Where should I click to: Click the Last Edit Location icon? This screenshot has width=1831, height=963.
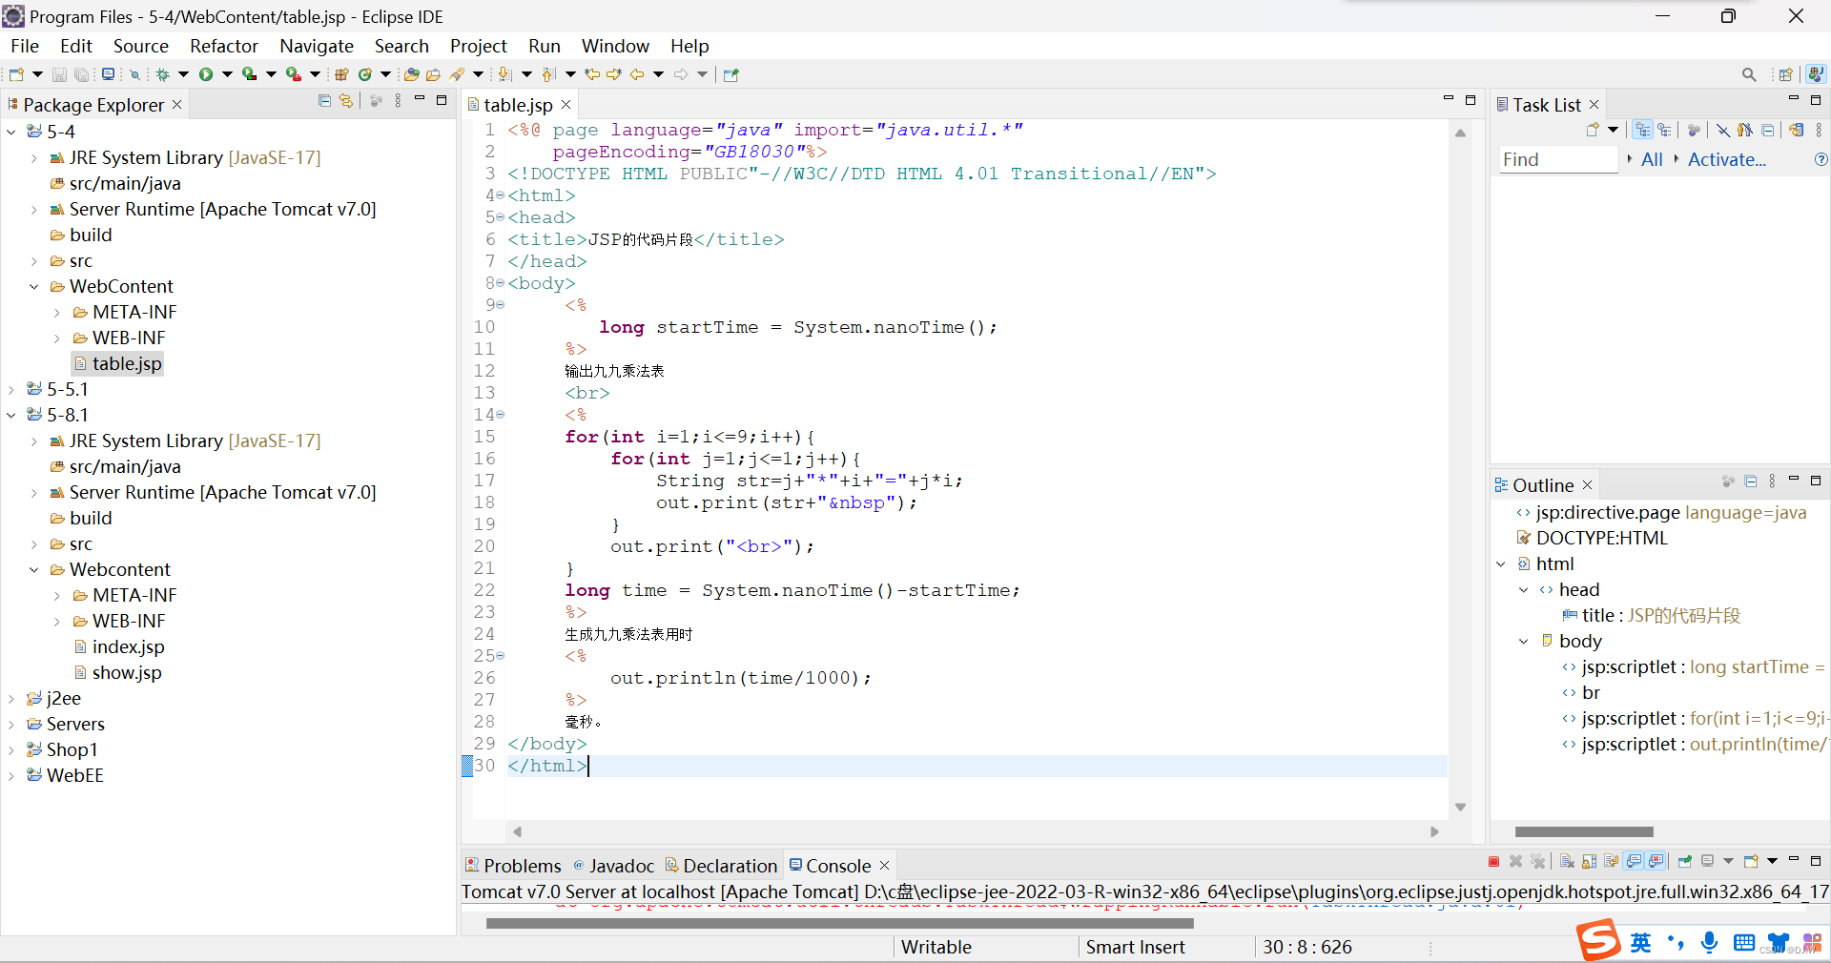point(592,74)
